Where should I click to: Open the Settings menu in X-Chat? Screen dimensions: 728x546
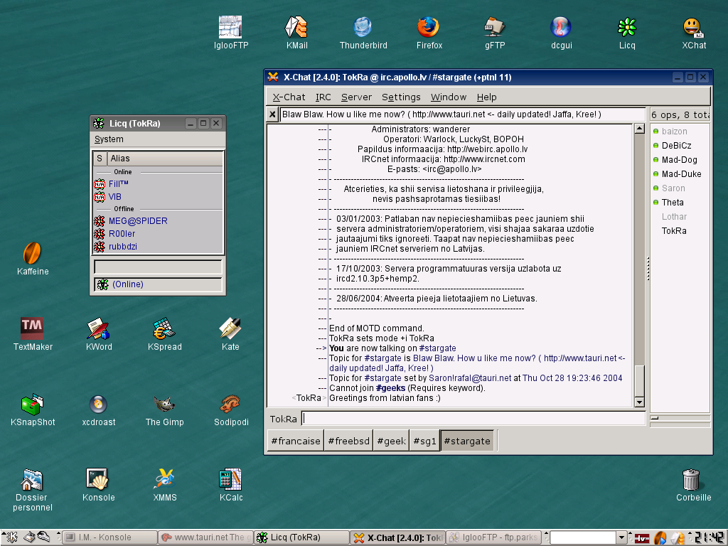click(401, 97)
